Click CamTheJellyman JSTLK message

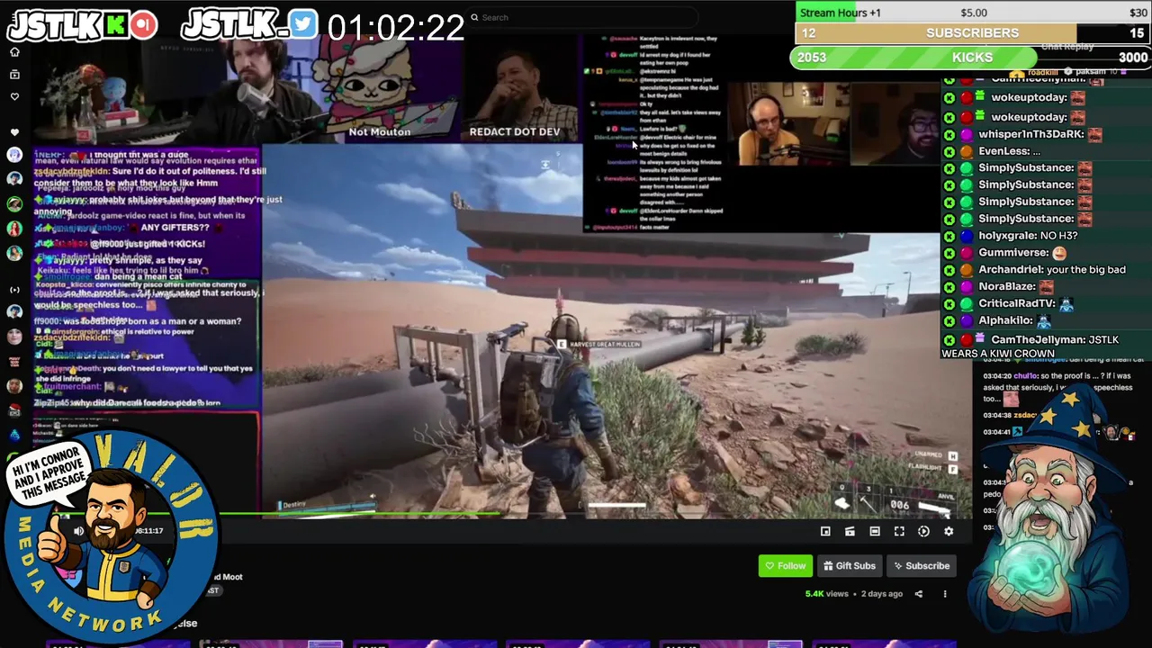pyautogui.click(x=1030, y=346)
